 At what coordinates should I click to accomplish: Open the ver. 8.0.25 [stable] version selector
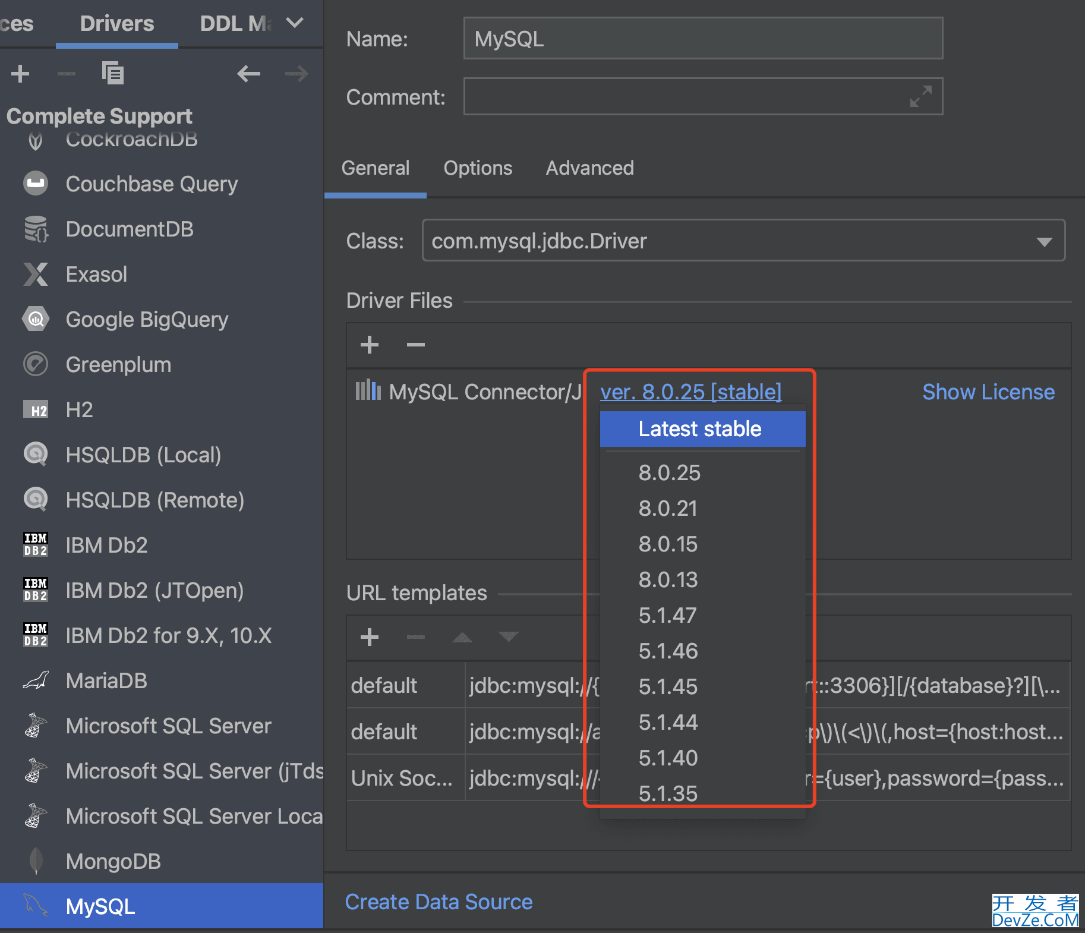tap(690, 392)
